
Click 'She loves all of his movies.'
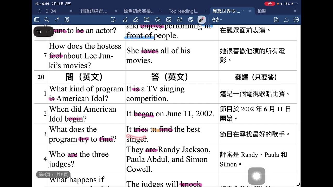[158, 56]
